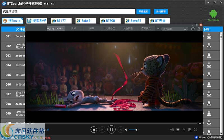Rewind using the double-left arrow
The image size is (224, 140).
click(28, 123)
